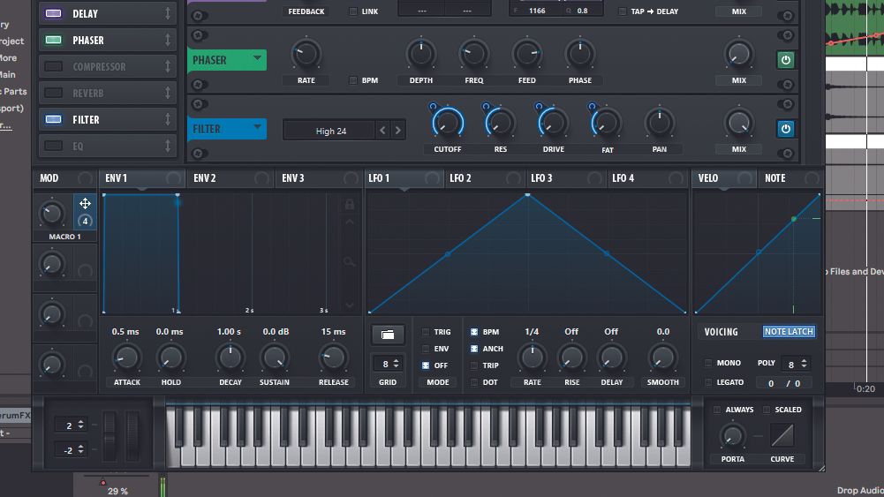Enable the Reverb effect in rack list
Viewport: 884px width, 497px height.
coord(54,93)
